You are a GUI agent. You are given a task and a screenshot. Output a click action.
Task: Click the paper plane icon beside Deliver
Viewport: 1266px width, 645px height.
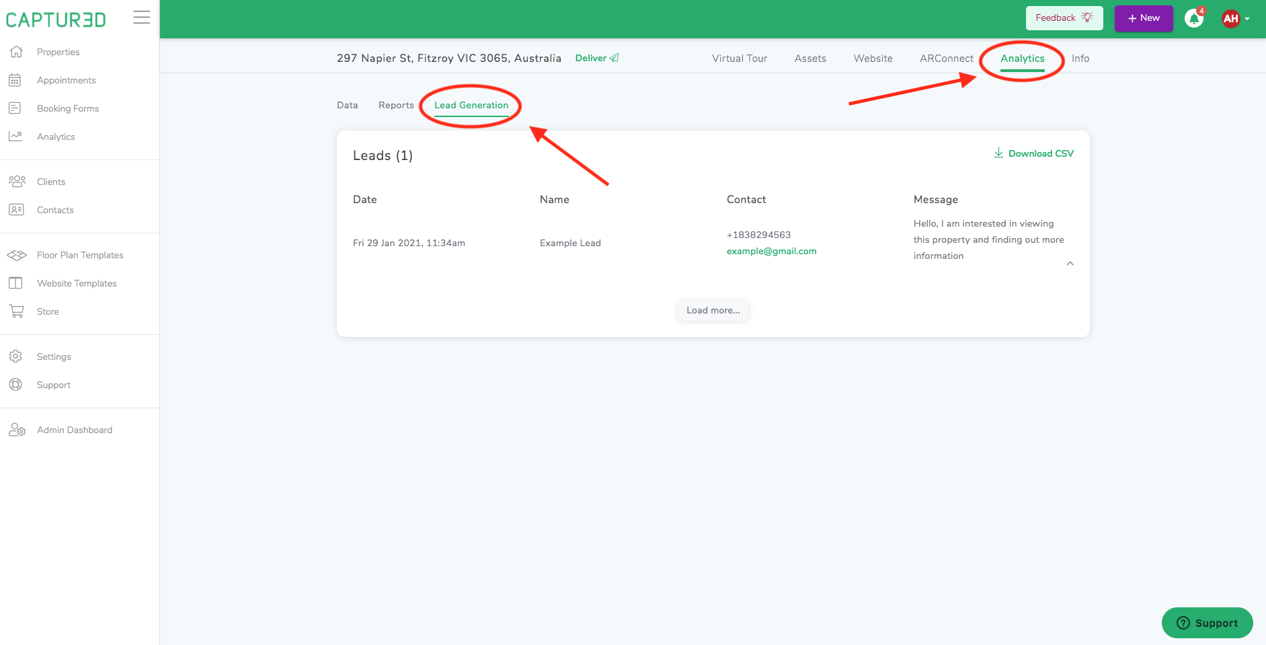click(614, 58)
